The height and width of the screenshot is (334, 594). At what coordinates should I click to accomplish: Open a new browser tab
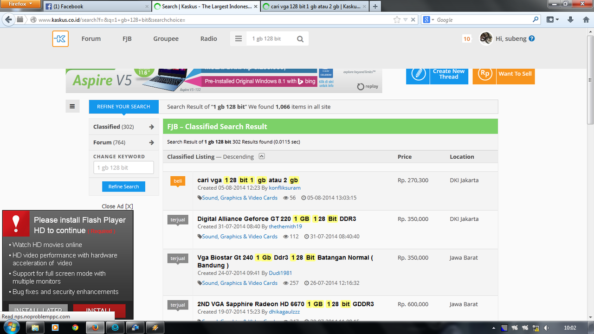pyautogui.click(x=375, y=6)
